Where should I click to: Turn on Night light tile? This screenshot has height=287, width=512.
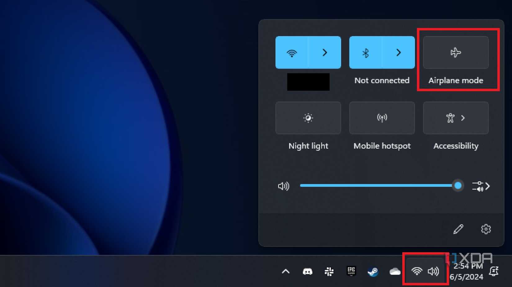pyautogui.click(x=308, y=118)
